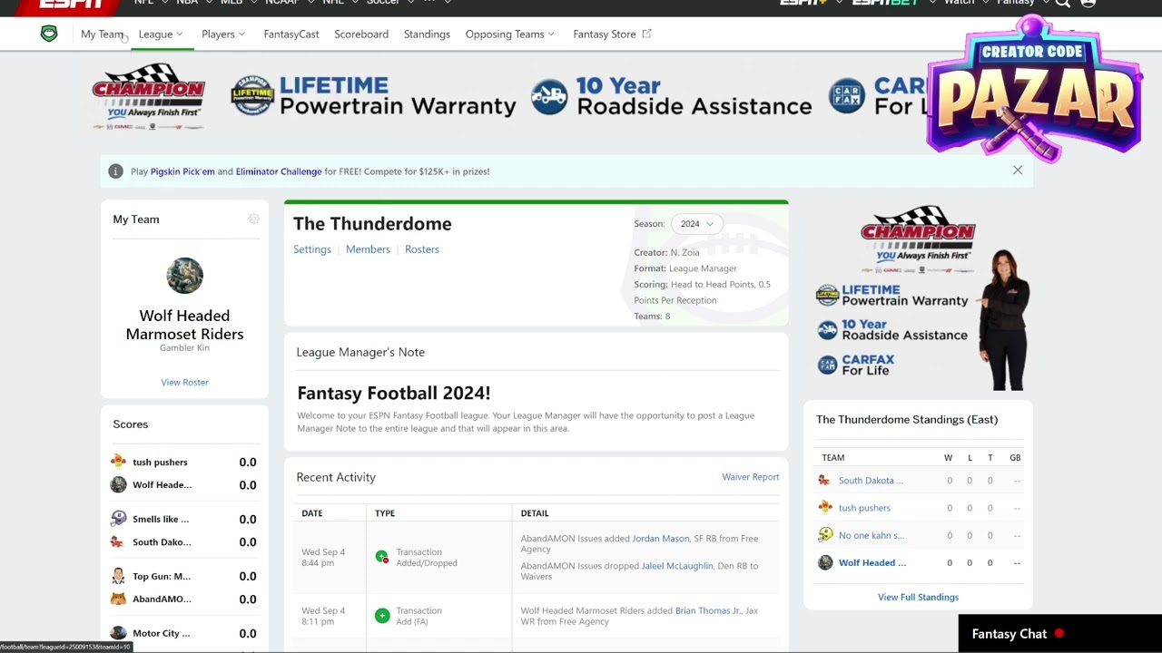The width and height of the screenshot is (1162, 653).
Task: Click the tush pushers logo in Standings
Action: 825,508
